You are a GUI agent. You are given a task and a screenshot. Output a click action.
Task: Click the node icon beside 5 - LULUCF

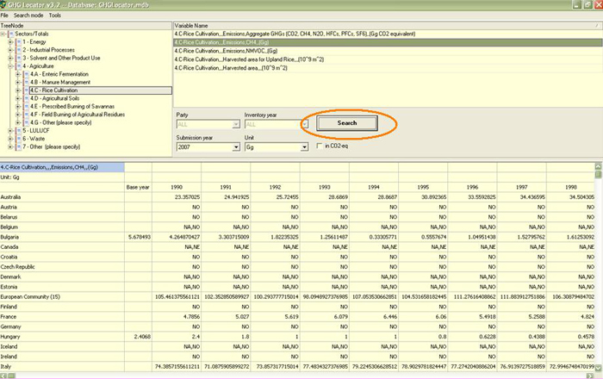18,130
